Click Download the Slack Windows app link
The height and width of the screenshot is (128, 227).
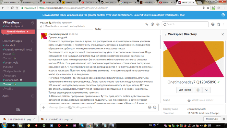tap(63, 15)
